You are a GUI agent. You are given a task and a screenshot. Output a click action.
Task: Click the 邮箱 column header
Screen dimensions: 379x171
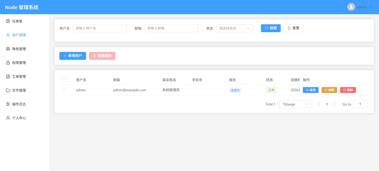coord(116,80)
